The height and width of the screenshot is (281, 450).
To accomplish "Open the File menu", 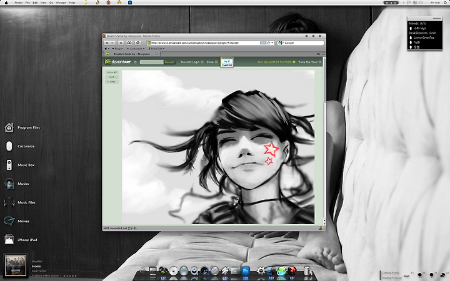I will pos(27,2).
